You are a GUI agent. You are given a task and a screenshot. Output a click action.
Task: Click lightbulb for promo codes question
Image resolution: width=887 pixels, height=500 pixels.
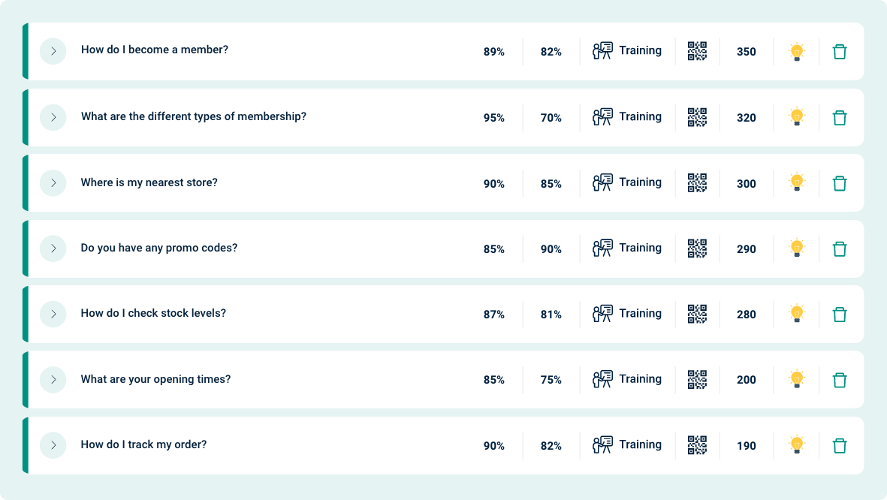click(796, 248)
